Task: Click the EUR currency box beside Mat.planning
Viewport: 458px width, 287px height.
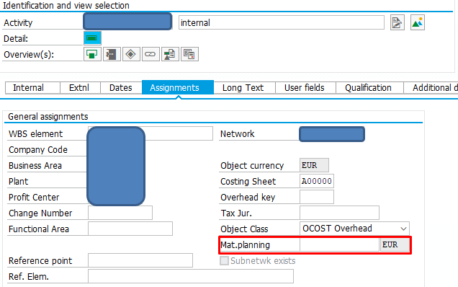Action: point(395,244)
